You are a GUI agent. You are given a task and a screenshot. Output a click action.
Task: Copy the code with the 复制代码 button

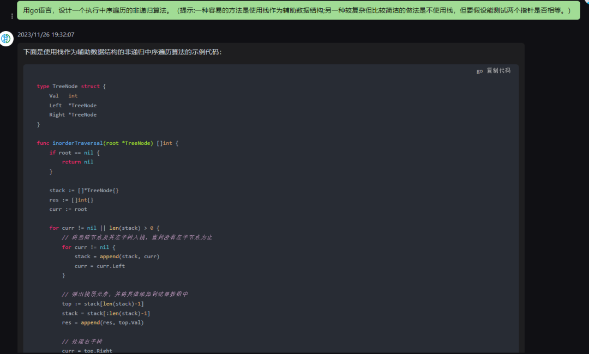click(x=498, y=70)
